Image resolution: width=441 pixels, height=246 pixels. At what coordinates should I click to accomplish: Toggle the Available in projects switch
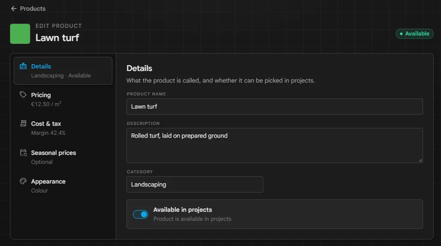tap(141, 214)
